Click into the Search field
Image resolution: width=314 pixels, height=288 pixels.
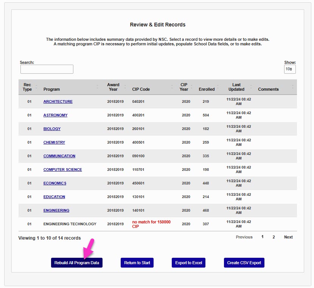coord(47,69)
